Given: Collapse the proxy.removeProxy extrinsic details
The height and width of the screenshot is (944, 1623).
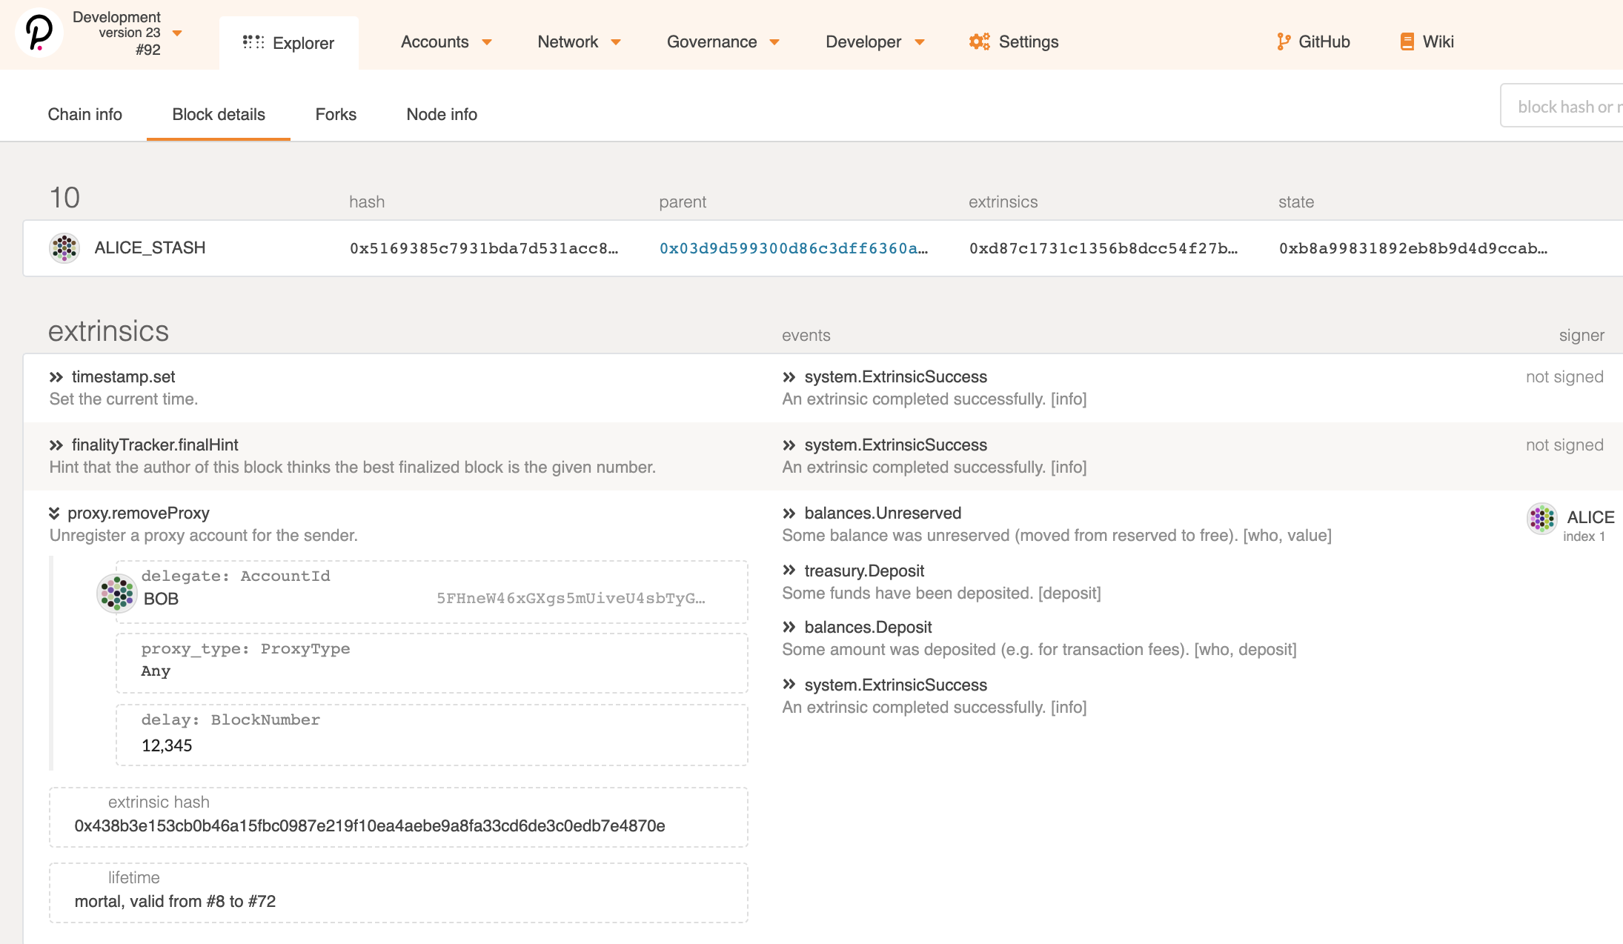Looking at the screenshot, I should [x=54, y=513].
